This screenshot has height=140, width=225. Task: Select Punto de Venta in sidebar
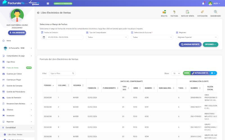tap(12, 68)
